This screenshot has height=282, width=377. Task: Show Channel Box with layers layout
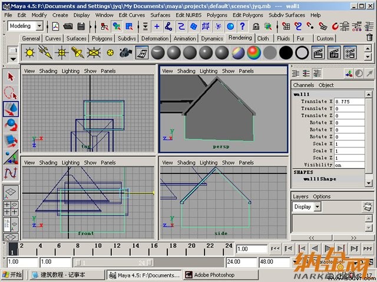317,73
